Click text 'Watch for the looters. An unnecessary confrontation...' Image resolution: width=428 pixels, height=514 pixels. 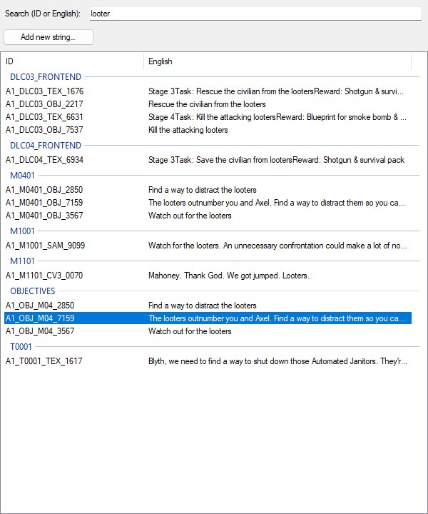point(277,246)
